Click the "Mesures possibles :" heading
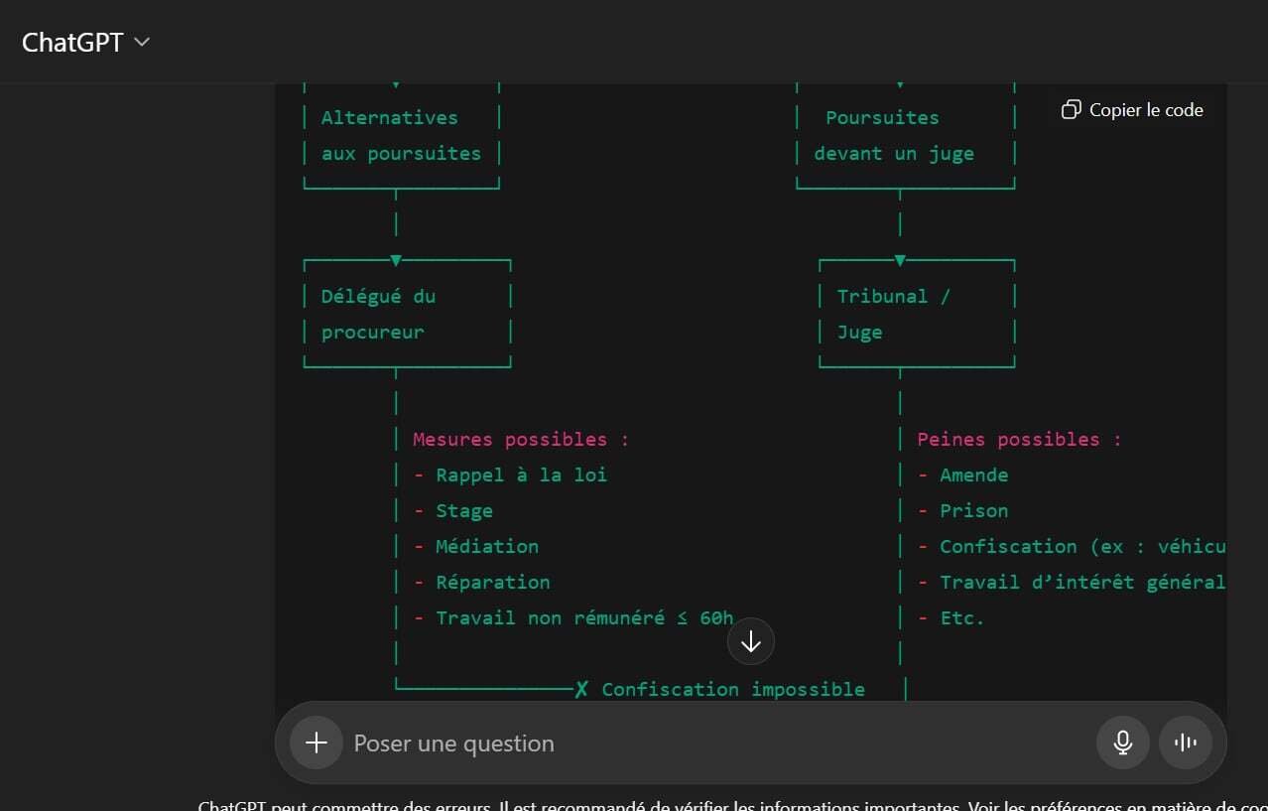This screenshot has height=811, width=1268. point(520,439)
